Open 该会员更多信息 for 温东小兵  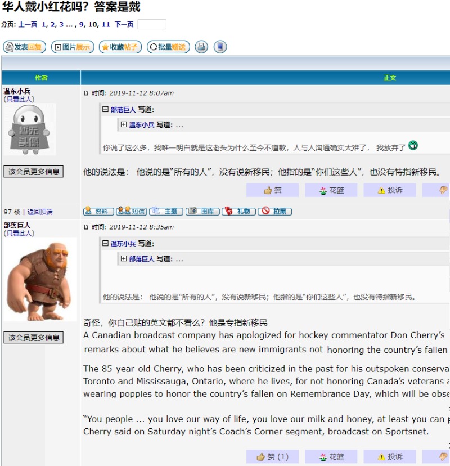point(33,172)
